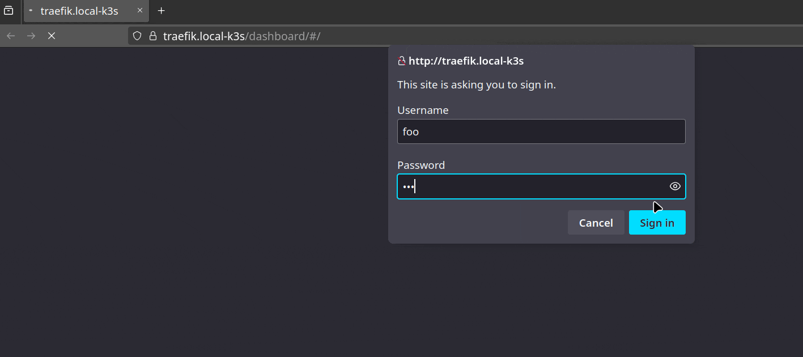Screen dimensions: 803x357
Task: Select the traefik.local-k3s browser tab
Action: click(79, 11)
